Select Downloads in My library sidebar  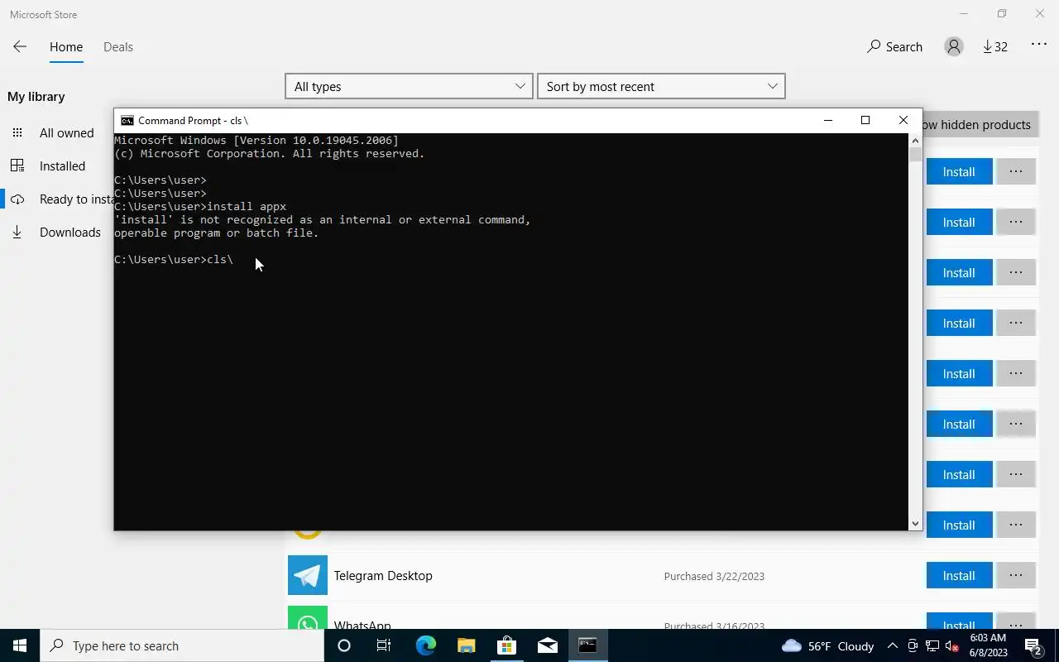(x=56, y=233)
